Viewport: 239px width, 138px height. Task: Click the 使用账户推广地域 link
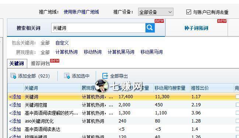point(81,12)
